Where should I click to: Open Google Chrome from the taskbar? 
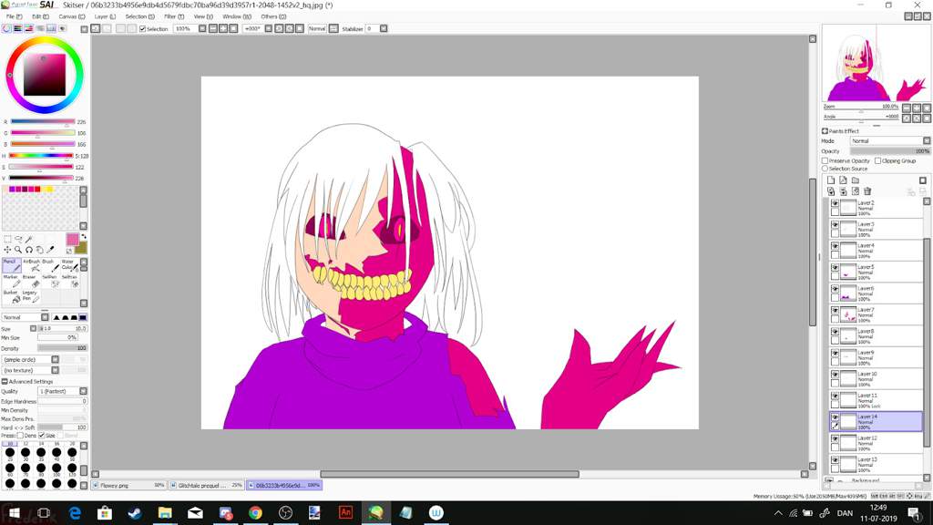pos(255,512)
